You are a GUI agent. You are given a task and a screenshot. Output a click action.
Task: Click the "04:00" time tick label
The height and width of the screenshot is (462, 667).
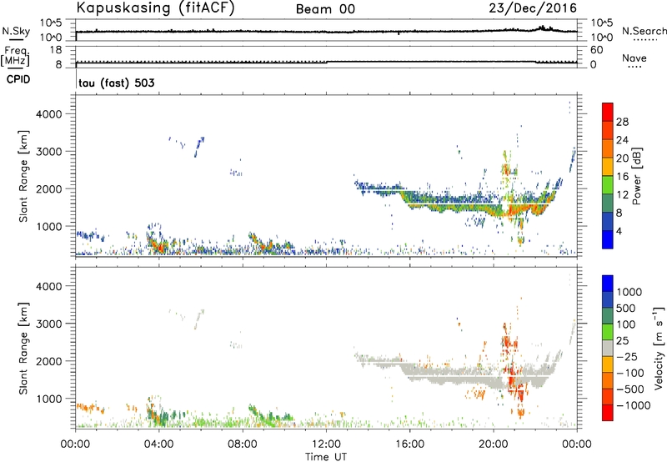[158, 444]
